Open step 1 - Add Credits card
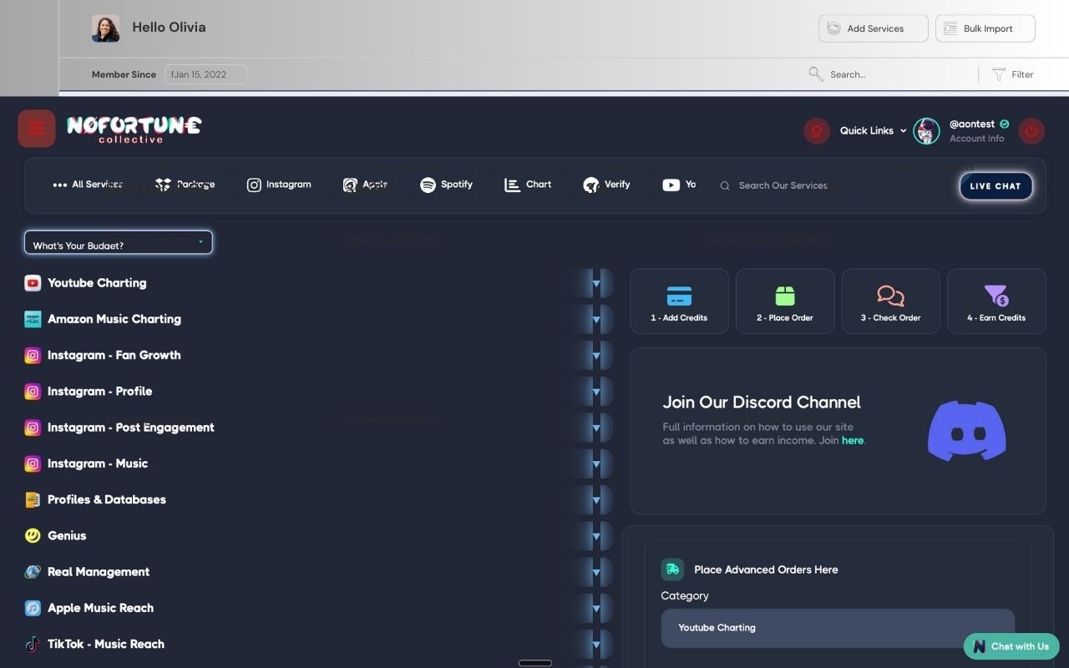This screenshot has height=668, width=1069. (x=679, y=301)
